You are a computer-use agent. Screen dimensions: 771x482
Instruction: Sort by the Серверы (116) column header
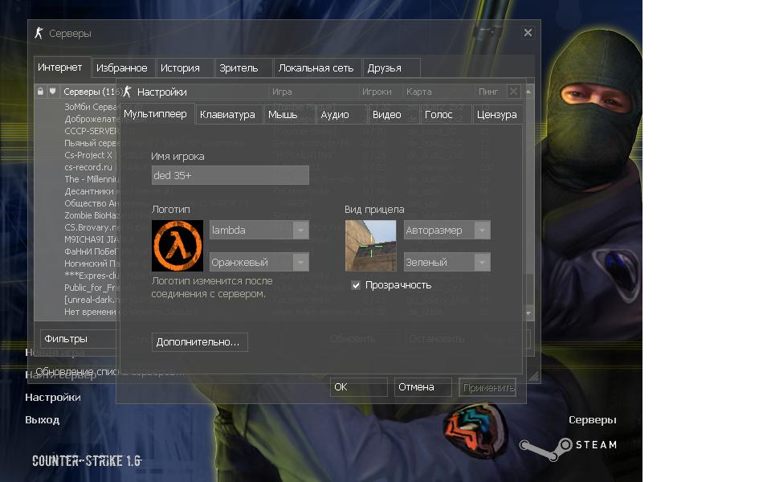tap(92, 92)
